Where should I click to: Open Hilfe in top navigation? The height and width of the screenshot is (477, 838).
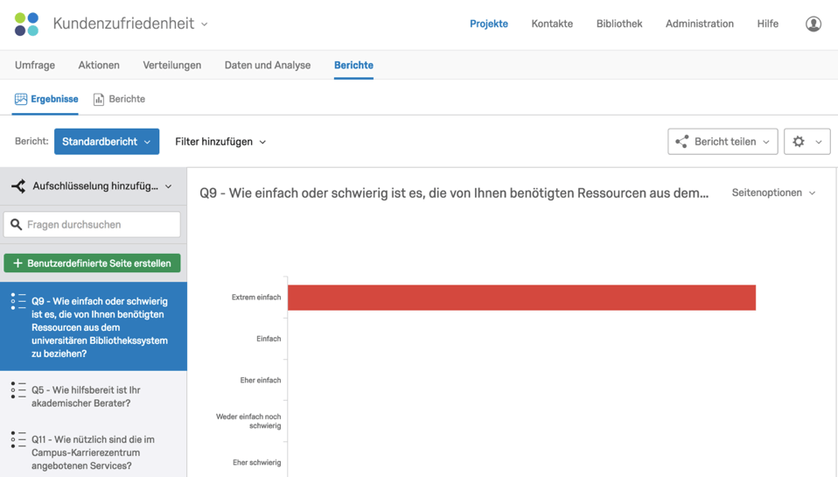coord(767,24)
